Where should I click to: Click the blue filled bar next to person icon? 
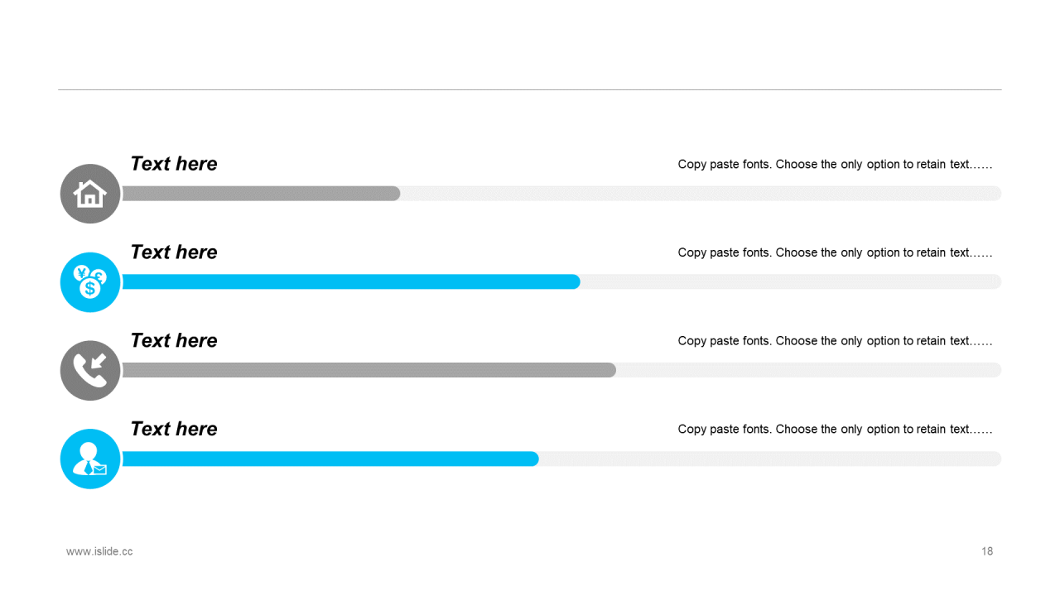pyautogui.click(x=330, y=459)
